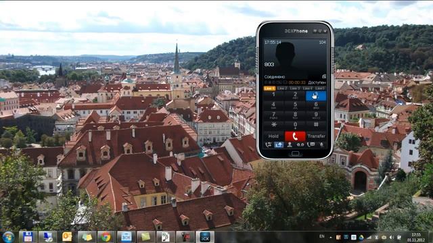Viewport: 433px width, 243px height.
Task: Switch to Line 4 tab
Action: click(307, 88)
